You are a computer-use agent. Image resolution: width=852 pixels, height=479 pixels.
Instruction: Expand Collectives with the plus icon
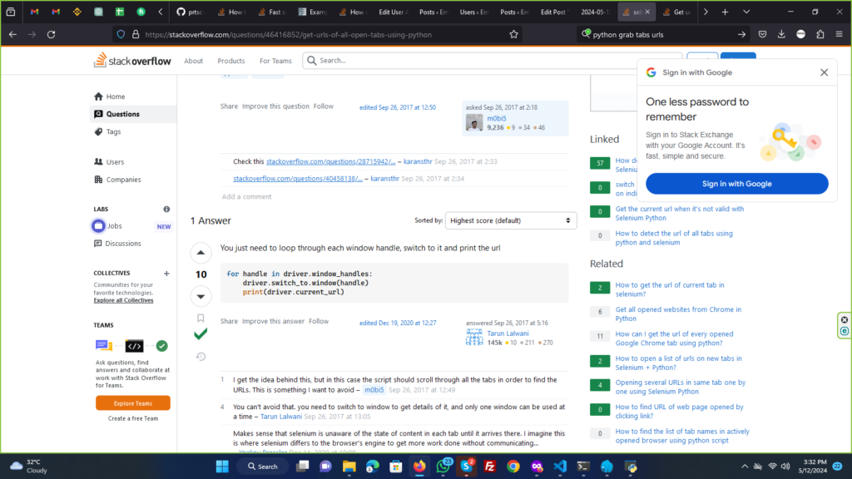point(166,274)
